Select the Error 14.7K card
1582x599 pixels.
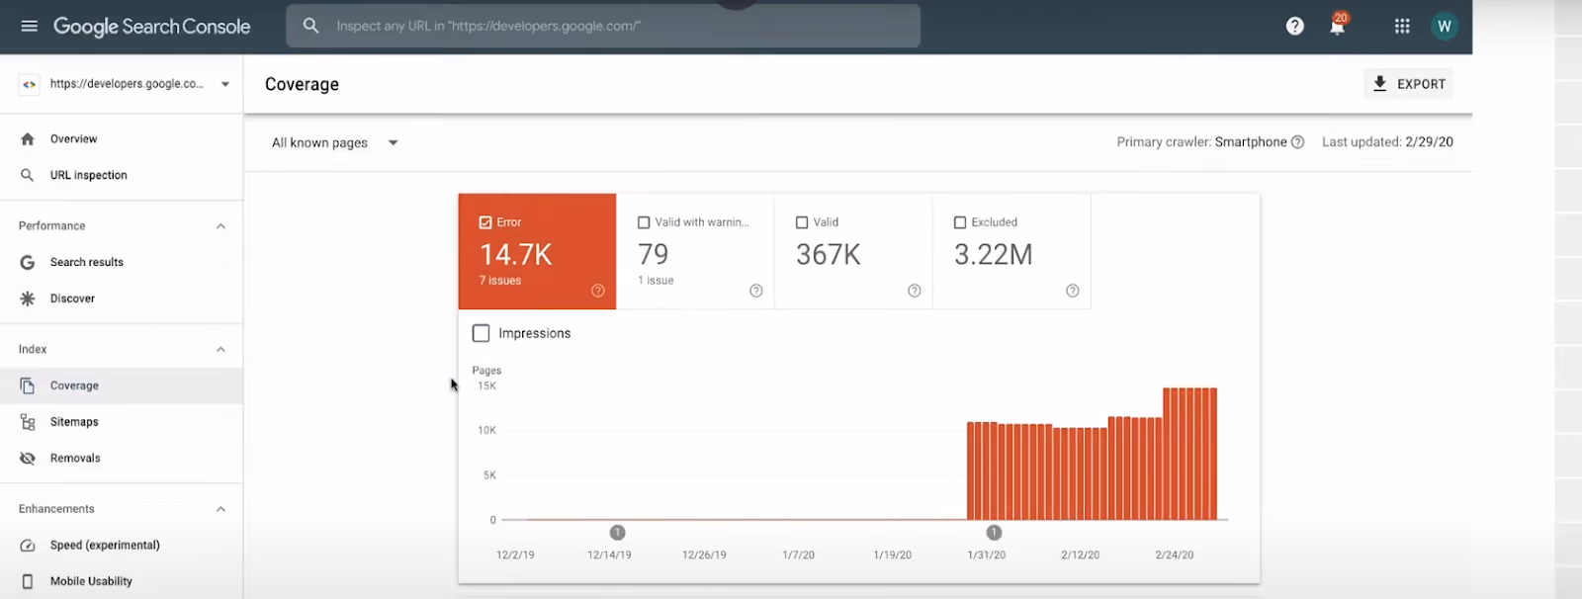(x=537, y=251)
